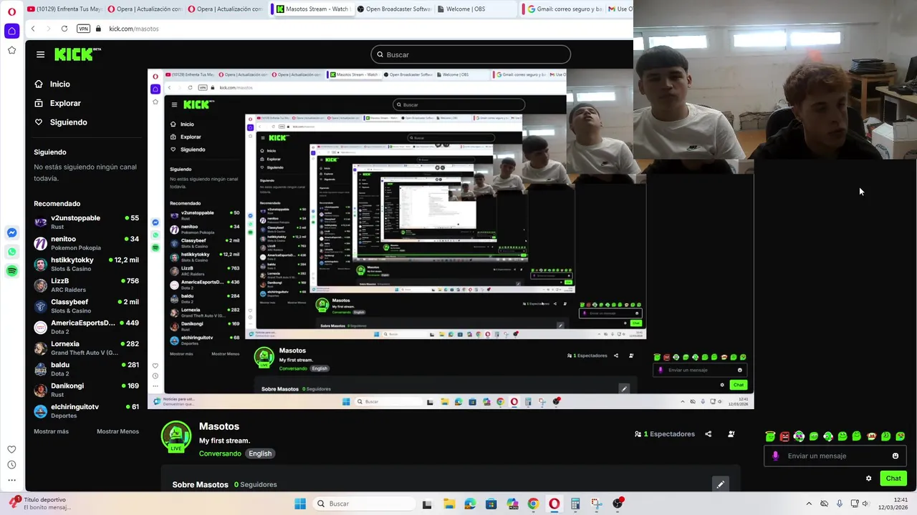This screenshot has height=515, width=917.
Task: Open the heart icon in Opera sidebar
Action: (x=11, y=449)
